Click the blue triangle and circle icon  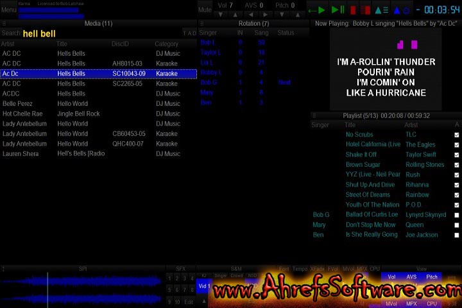pyautogui.click(x=402, y=10)
